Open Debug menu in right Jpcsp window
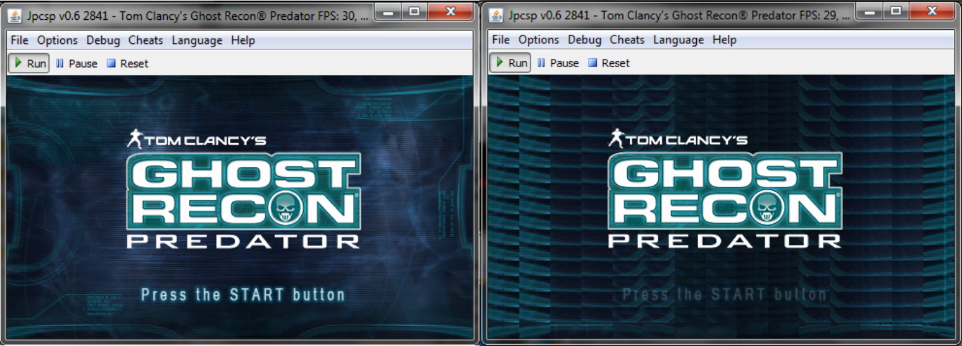 584,40
